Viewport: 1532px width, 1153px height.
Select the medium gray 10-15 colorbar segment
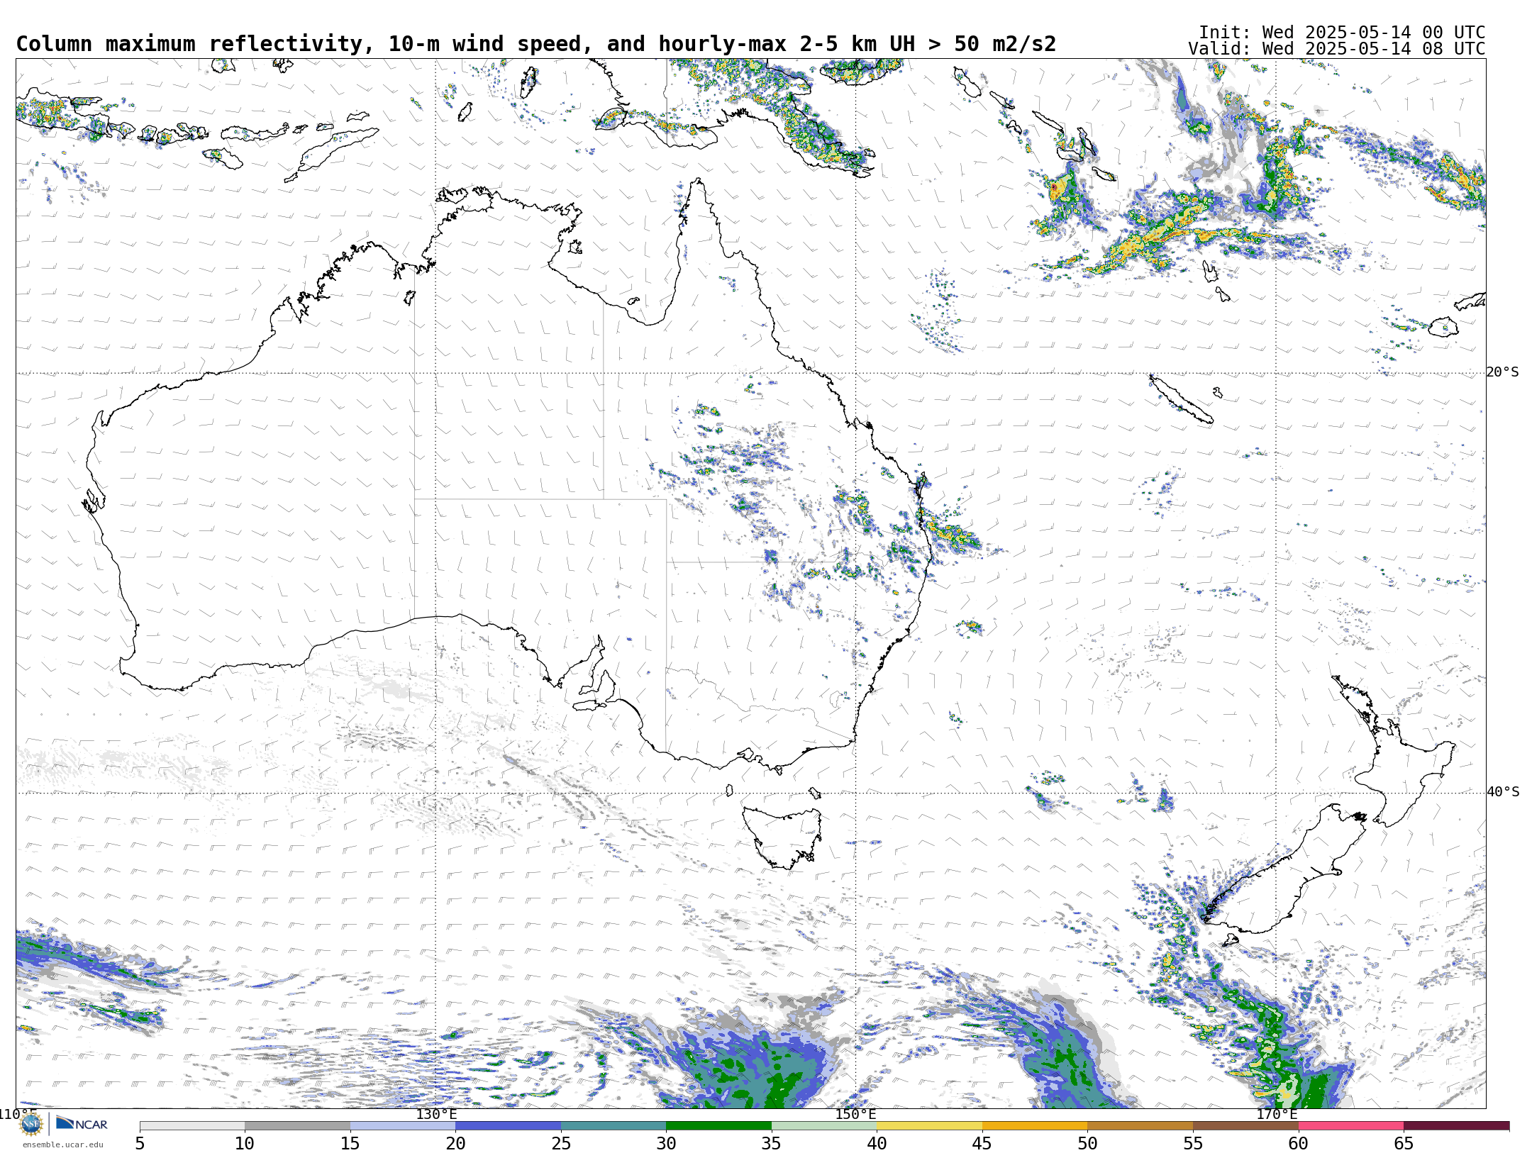coord(297,1126)
